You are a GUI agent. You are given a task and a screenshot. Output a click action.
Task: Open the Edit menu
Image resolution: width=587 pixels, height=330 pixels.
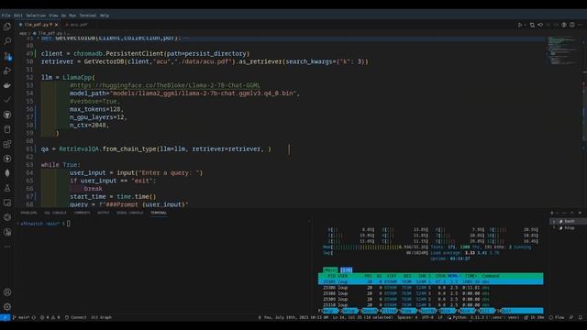18,16
